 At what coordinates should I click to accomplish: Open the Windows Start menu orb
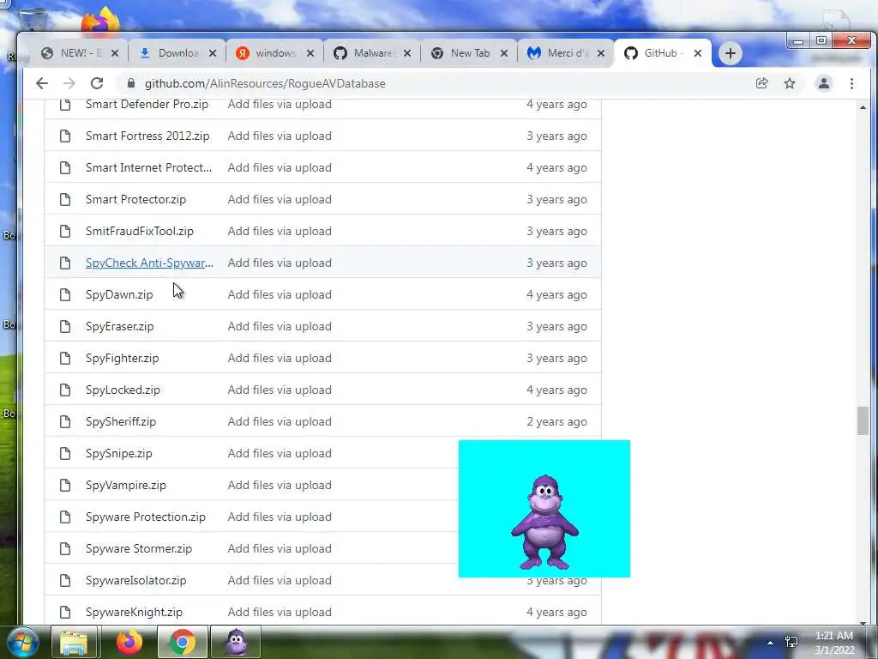(23, 642)
